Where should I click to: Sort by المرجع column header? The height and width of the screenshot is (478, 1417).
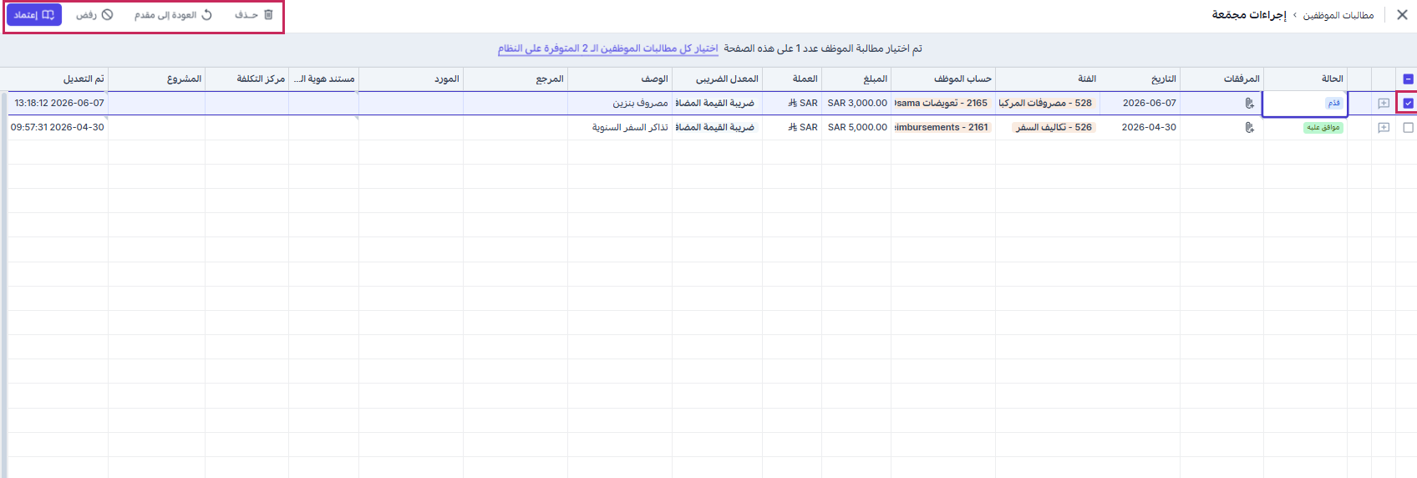pyautogui.click(x=516, y=79)
